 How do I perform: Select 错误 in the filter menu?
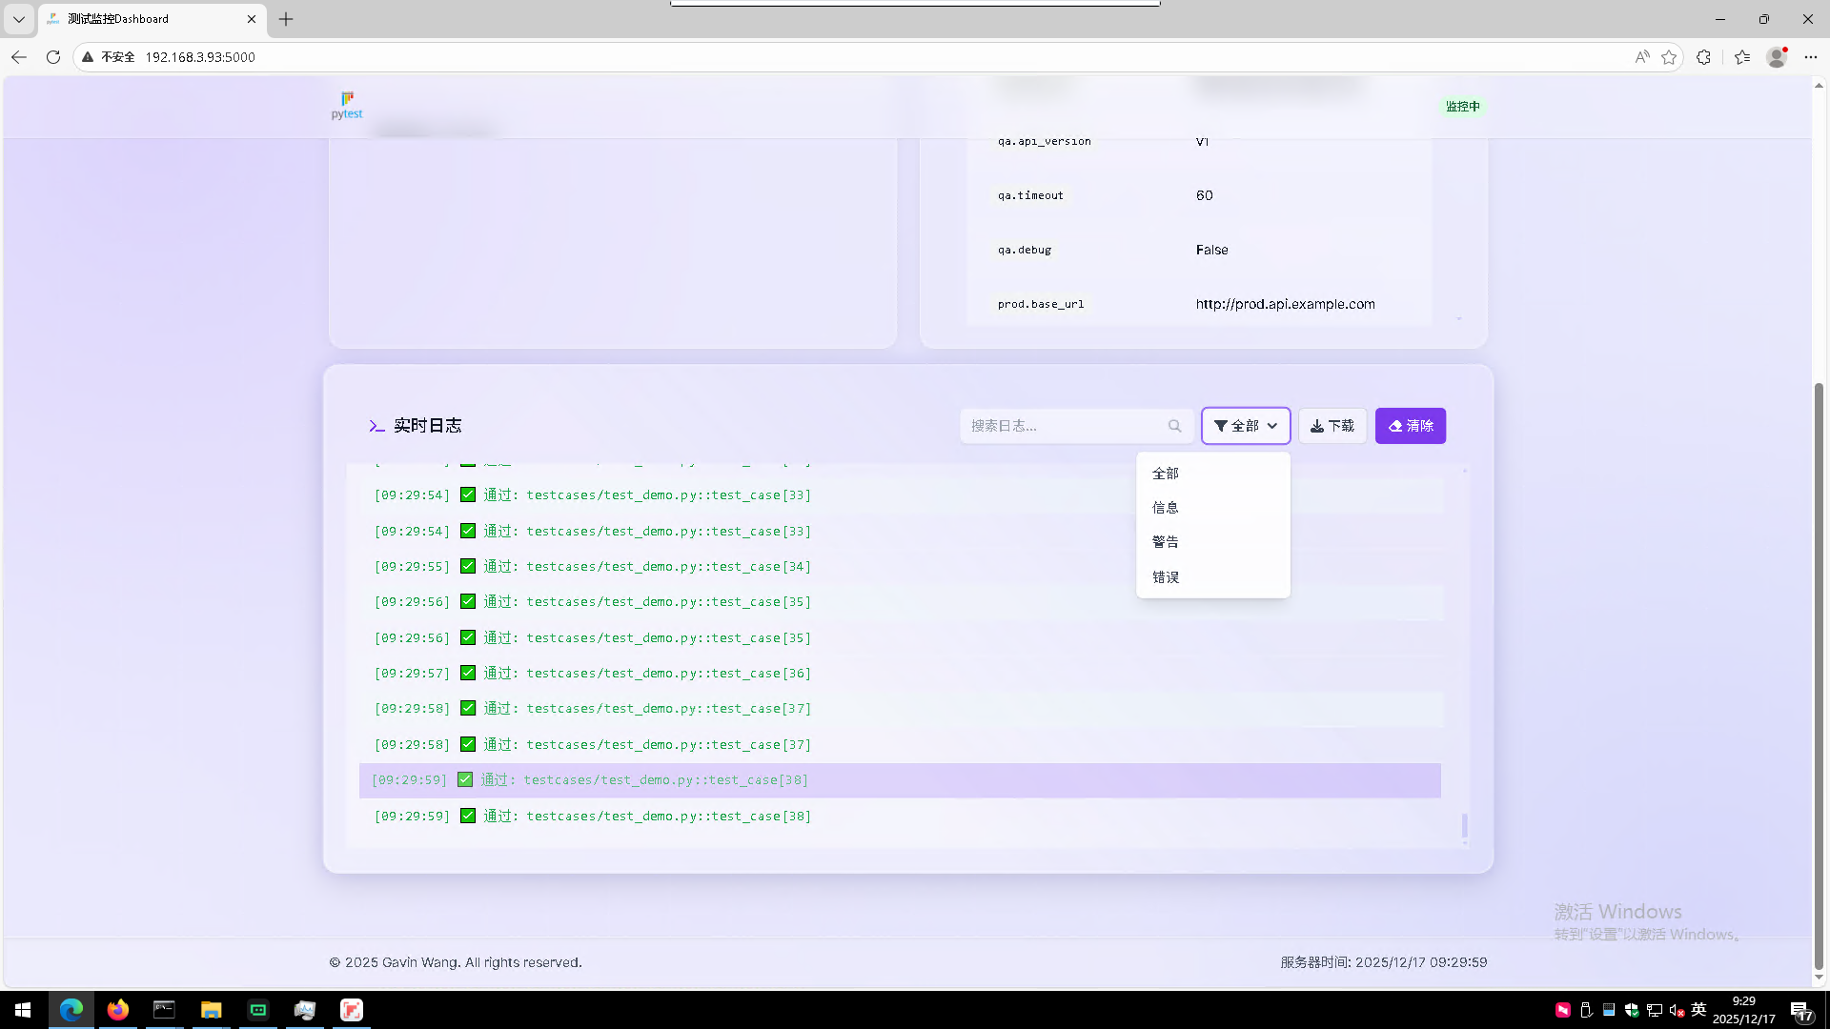[x=1212, y=577]
